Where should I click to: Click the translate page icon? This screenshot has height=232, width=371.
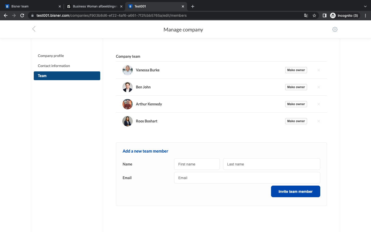click(306, 15)
